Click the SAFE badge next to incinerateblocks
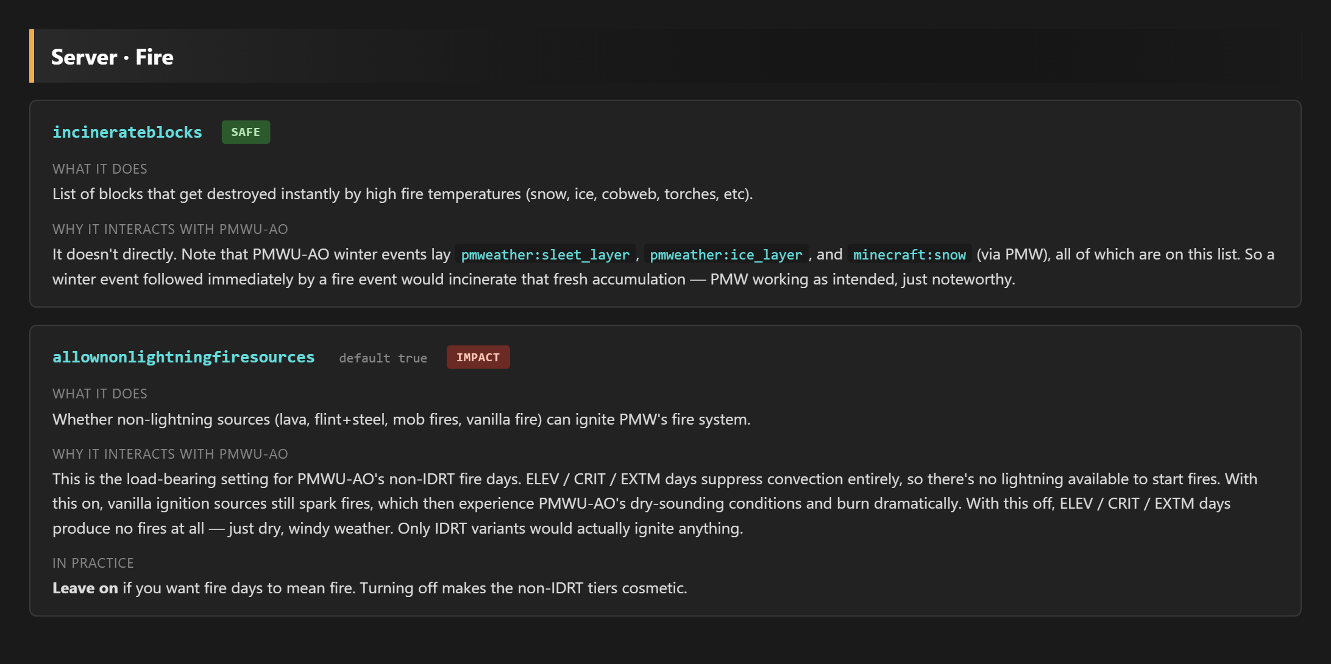 coord(246,132)
